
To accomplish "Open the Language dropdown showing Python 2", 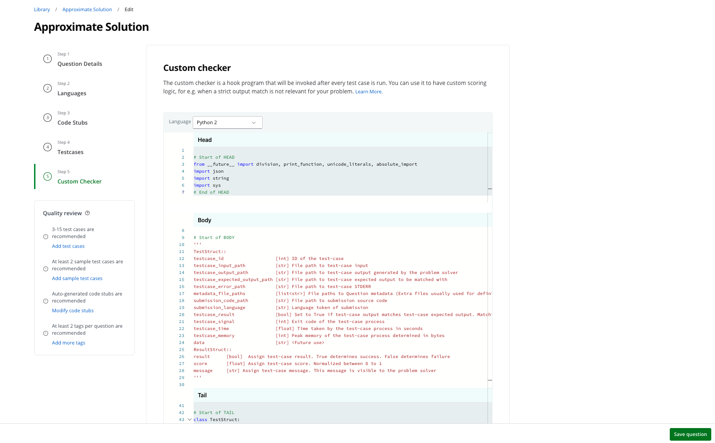I will tap(227, 122).
